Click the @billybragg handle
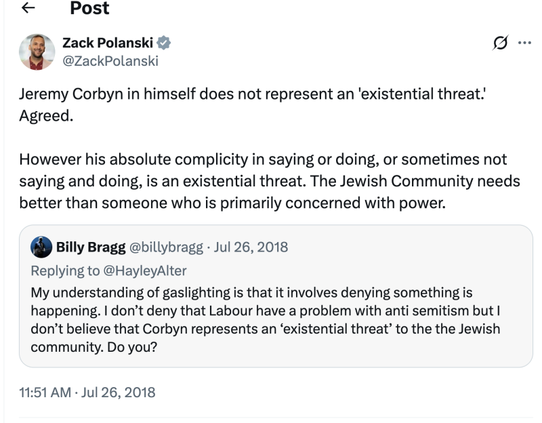 tap(166, 247)
